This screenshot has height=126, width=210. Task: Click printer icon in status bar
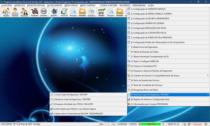click(185, 124)
